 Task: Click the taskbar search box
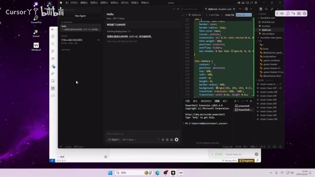pyautogui.click(x=133, y=173)
